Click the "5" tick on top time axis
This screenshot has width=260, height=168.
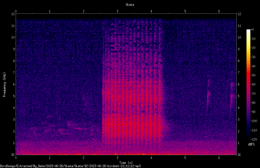point(185,11)
